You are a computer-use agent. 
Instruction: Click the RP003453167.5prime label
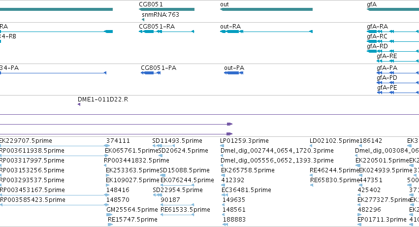click(x=32, y=191)
